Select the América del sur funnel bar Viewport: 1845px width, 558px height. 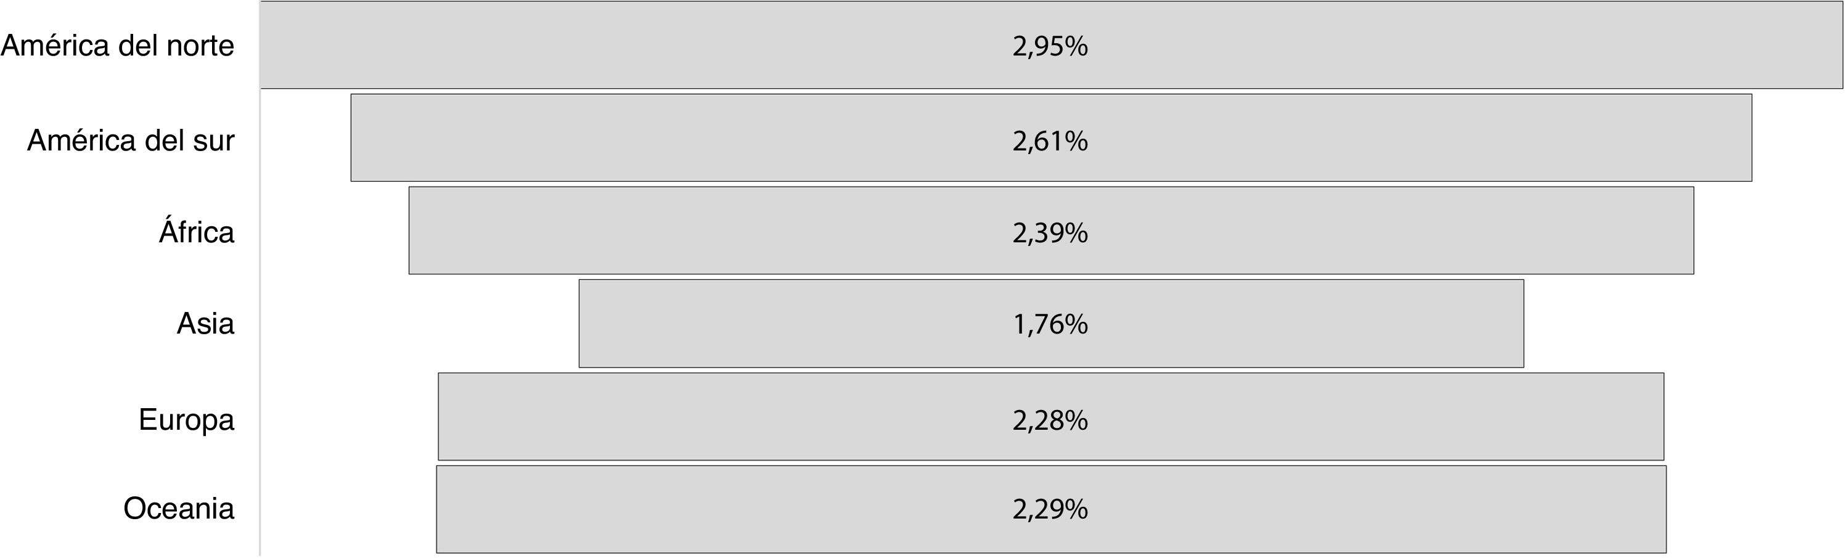coord(645,137)
